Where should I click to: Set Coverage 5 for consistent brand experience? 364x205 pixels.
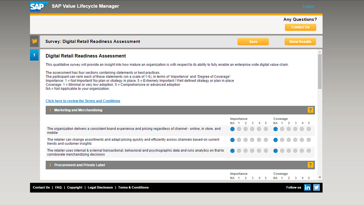tap(309, 129)
